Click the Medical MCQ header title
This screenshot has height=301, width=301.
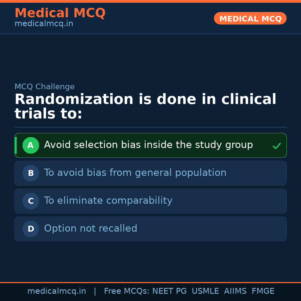60,13
